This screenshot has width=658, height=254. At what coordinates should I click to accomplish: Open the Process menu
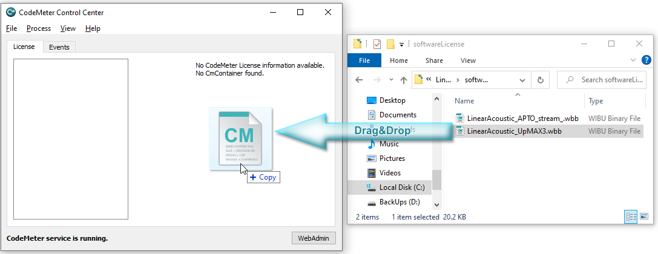pos(39,28)
